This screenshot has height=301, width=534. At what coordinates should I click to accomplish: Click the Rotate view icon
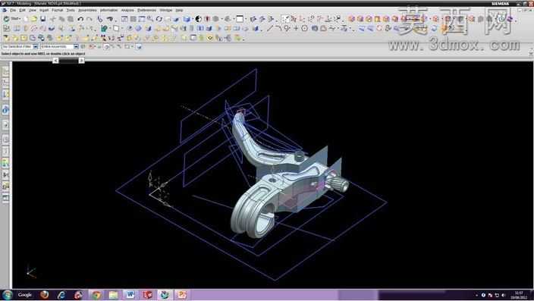click(x=159, y=19)
